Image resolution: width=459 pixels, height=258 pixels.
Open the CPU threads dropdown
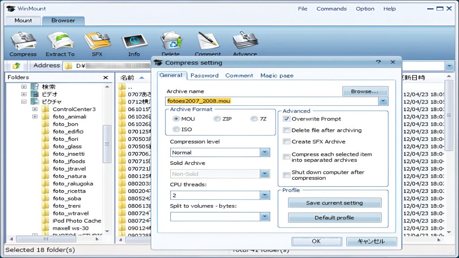(264, 195)
